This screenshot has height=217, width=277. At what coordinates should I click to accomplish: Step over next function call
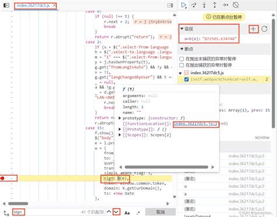(x=193, y=5)
